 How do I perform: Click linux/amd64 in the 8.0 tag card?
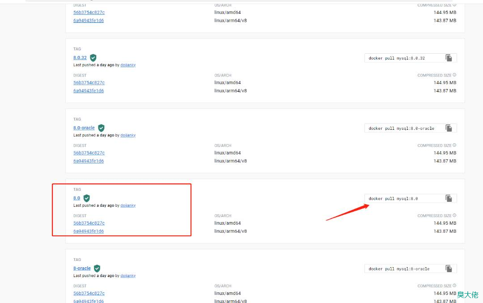point(228,223)
